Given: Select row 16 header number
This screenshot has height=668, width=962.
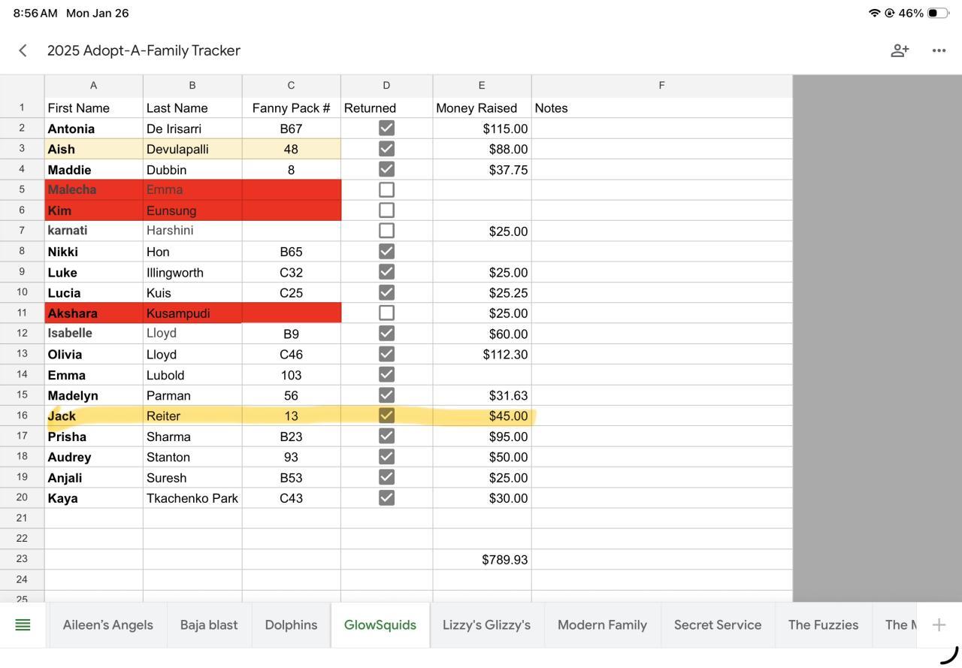Looking at the screenshot, I should point(23,416).
